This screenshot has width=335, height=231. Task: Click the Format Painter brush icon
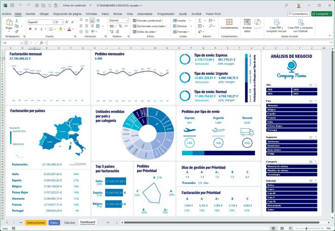click(17, 31)
